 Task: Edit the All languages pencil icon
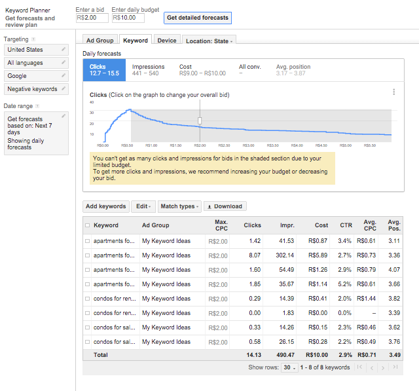(64, 62)
